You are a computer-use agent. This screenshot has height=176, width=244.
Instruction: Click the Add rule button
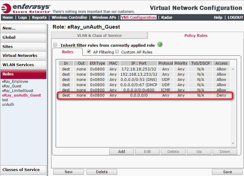121,152
